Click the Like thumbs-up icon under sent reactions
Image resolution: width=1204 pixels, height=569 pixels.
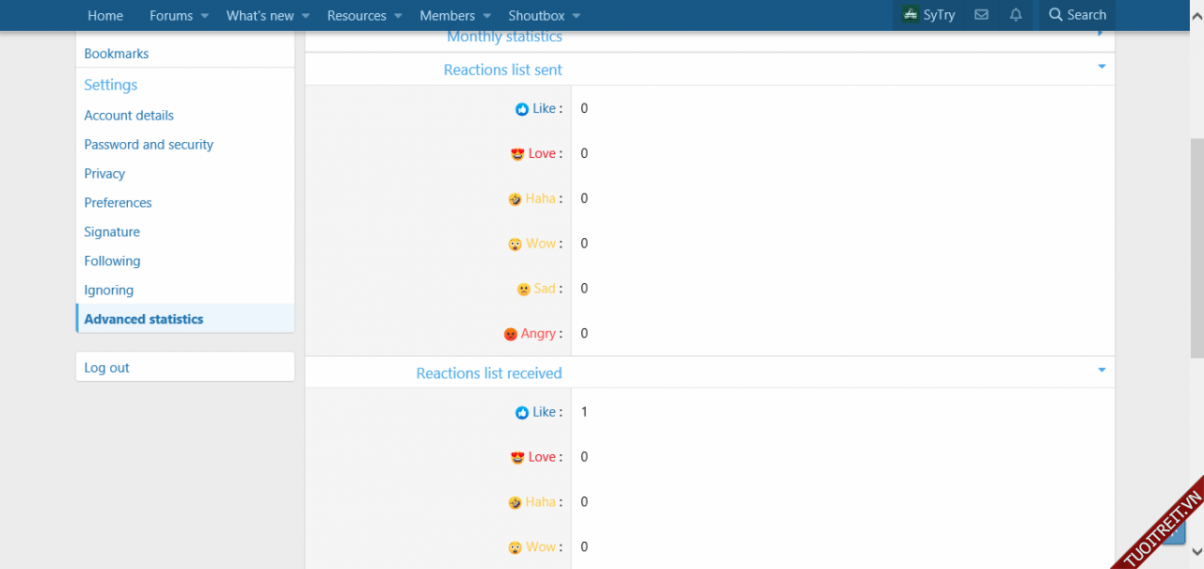point(522,109)
